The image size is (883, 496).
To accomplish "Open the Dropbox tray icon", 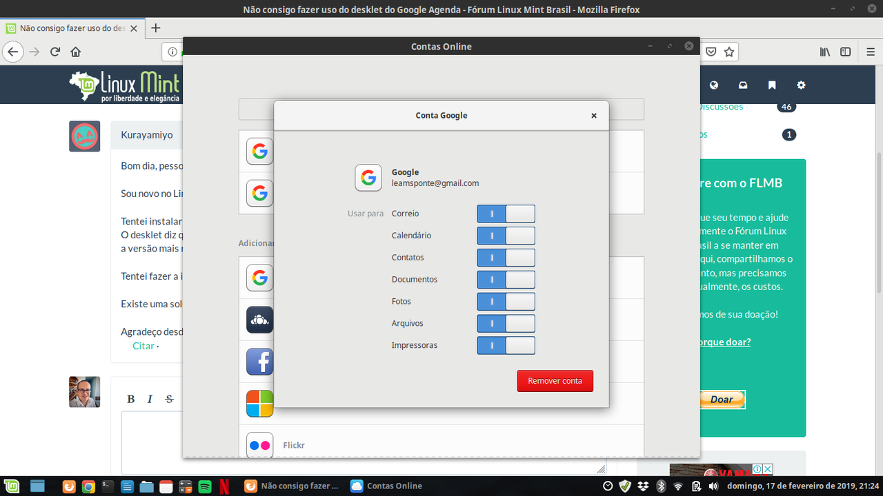I will click(643, 486).
